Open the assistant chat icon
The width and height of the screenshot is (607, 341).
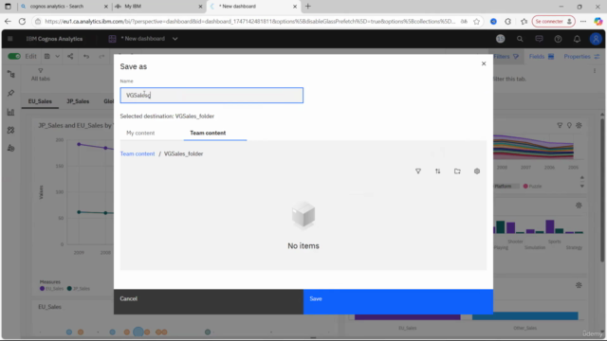(539, 39)
